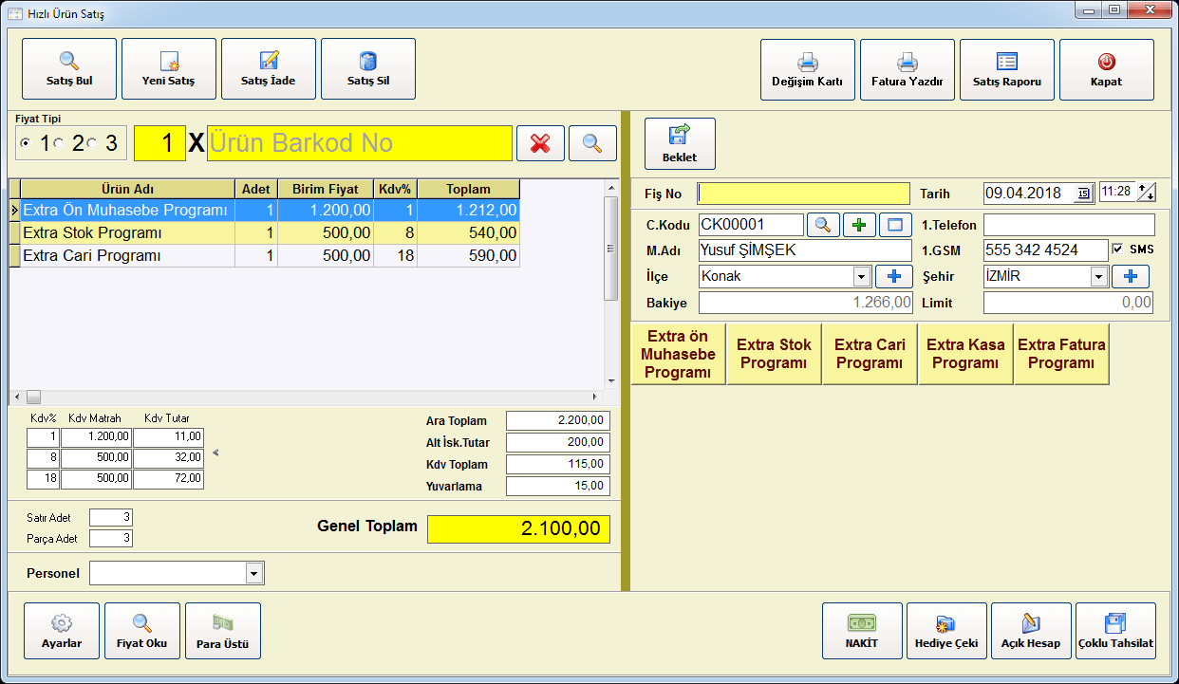
Task: Click the Genel Toplam value 2.100,00
Action: tap(518, 529)
